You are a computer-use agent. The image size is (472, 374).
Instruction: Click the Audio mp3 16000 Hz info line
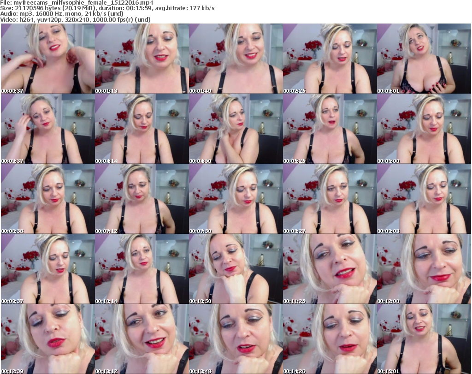tap(62, 14)
